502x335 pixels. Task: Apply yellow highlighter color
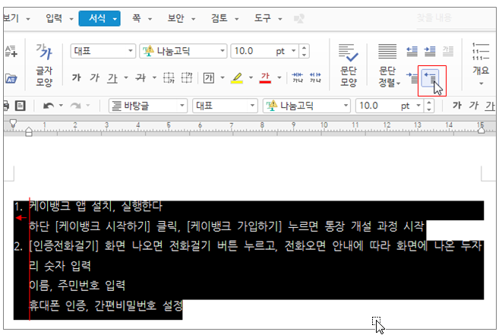237,77
